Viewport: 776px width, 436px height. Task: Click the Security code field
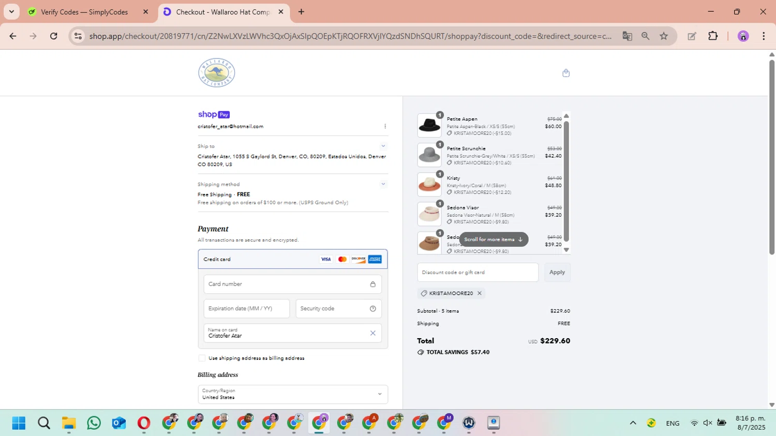[x=338, y=309]
